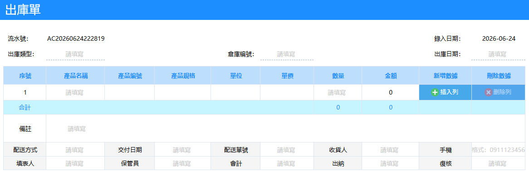This screenshot has width=529, height=176.
Task: Click the 插入列 button
Action: [445, 92]
